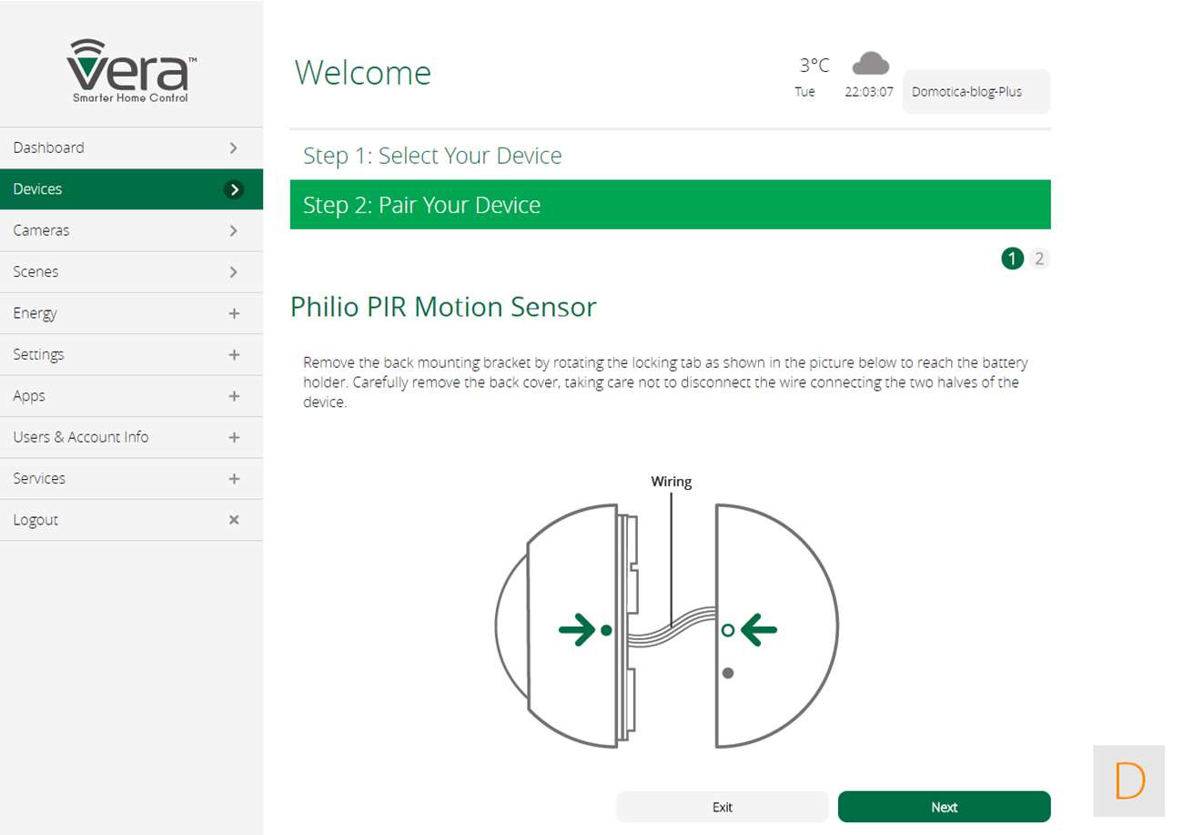Open Step 1: Select Your Device

tap(432, 156)
